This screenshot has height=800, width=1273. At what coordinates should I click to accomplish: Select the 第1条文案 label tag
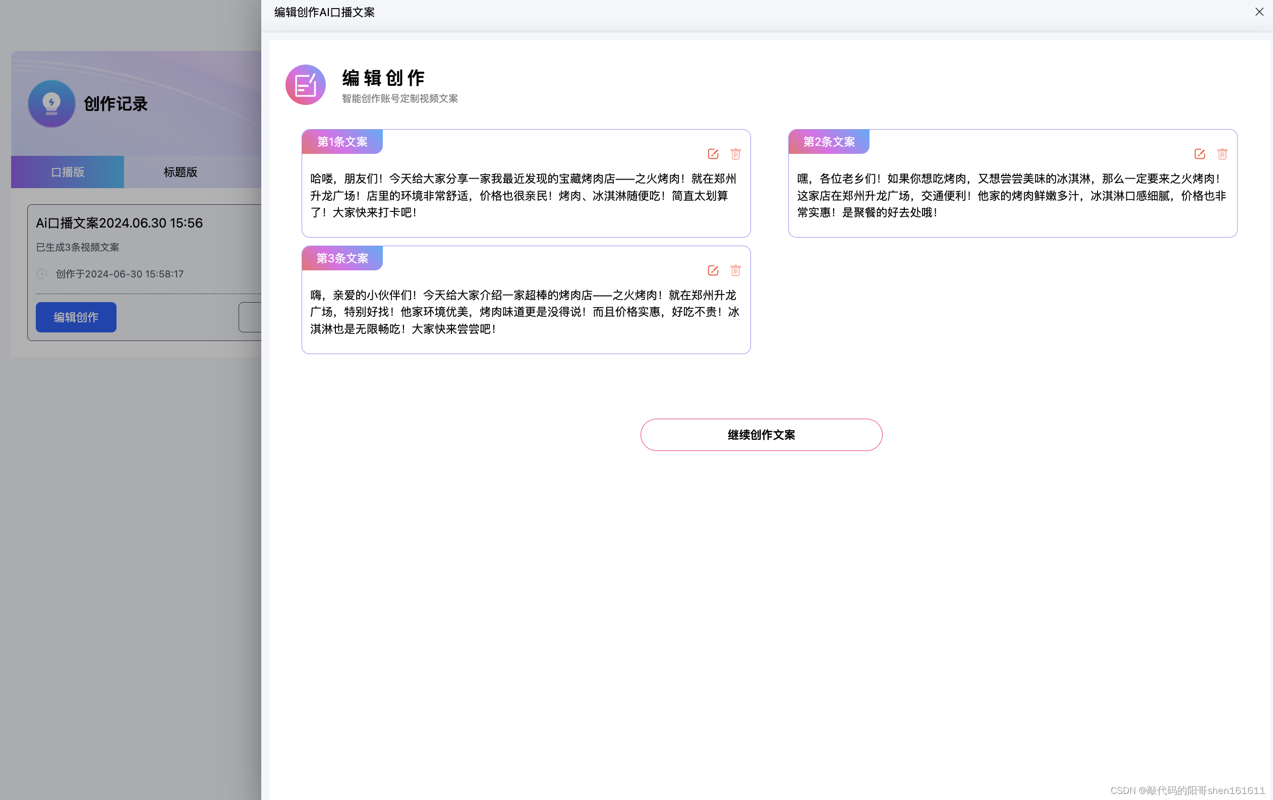click(x=342, y=142)
